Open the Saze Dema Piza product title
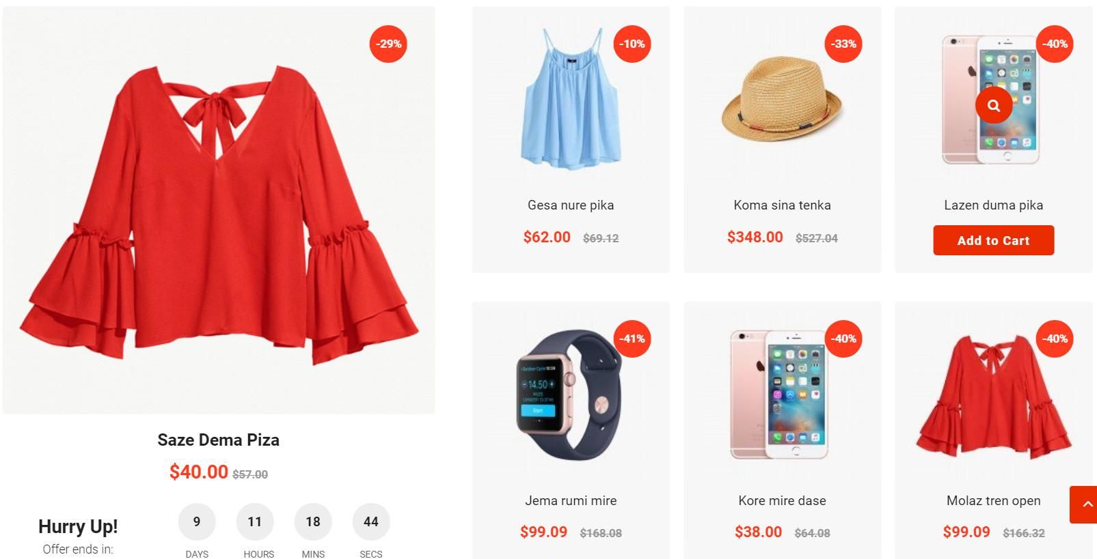The height and width of the screenshot is (559, 1097). [x=219, y=440]
